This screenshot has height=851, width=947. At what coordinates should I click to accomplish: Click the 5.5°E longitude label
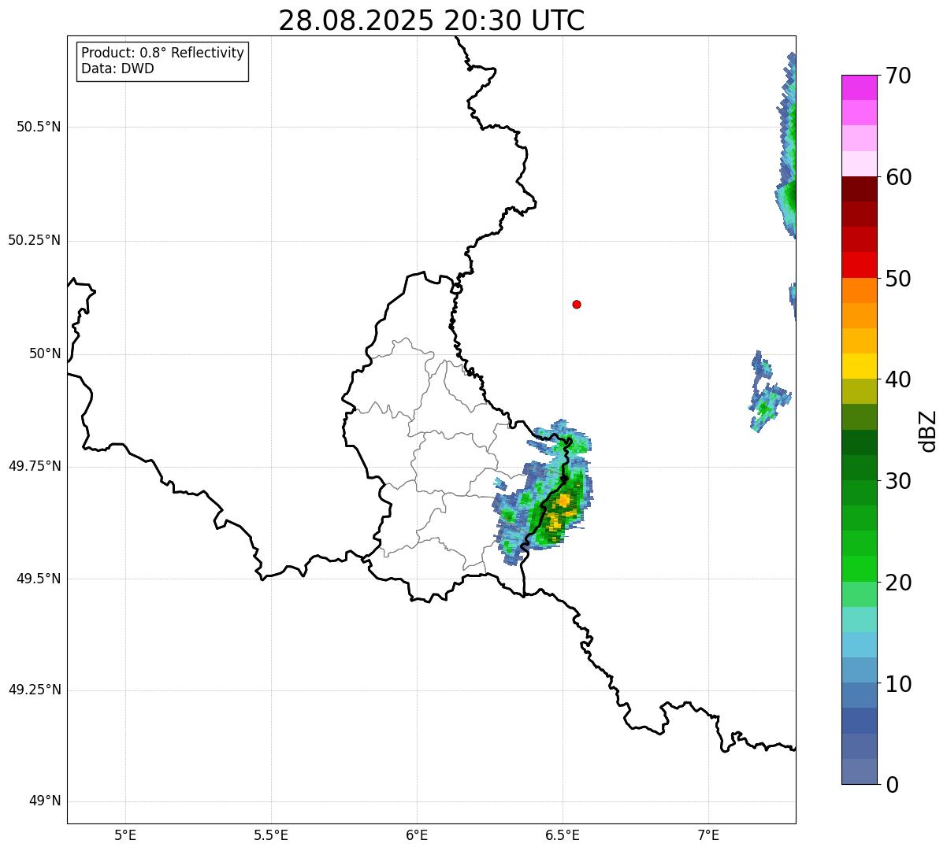point(271,834)
